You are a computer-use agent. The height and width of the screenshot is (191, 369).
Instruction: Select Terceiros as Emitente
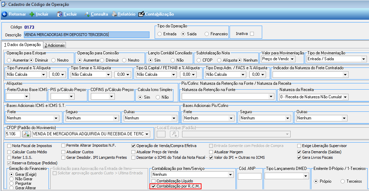click(343, 181)
